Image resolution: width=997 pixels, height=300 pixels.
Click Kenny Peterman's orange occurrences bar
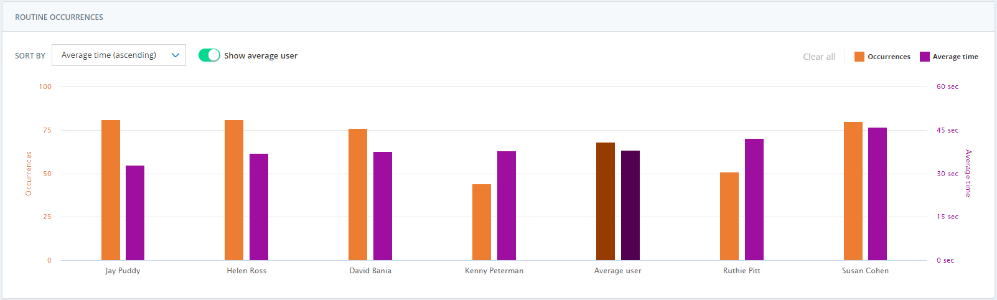click(482, 222)
